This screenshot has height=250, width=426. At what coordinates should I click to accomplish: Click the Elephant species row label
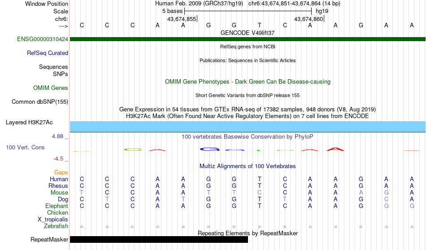[x=57, y=206]
